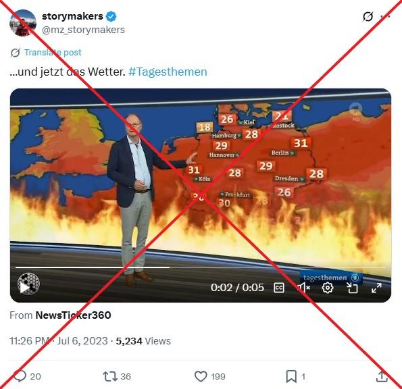Open the share post icon
Image resolution: width=402 pixels, height=389 pixels.
[x=382, y=376]
